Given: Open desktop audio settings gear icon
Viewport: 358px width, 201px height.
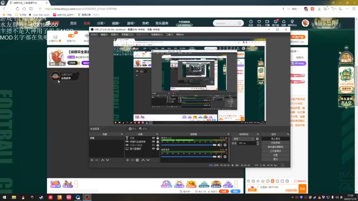Looking at the screenshot, I should [225, 157].
